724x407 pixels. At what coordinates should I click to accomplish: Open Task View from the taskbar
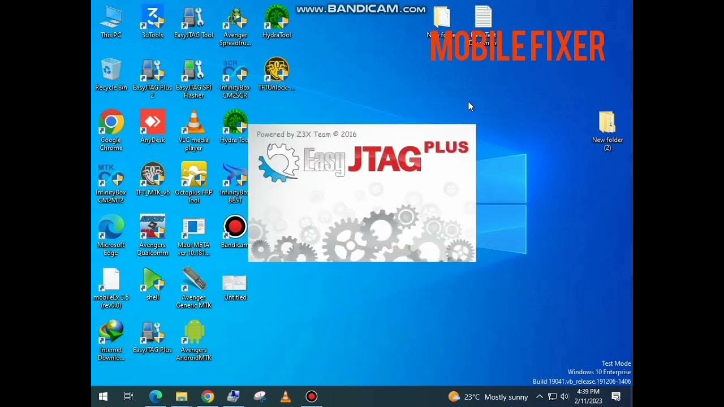tap(128, 397)
